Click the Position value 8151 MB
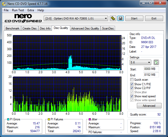Image resolution: width=168 pixels, height=137 pixels. pyautogui.click(x=155, y=127)
